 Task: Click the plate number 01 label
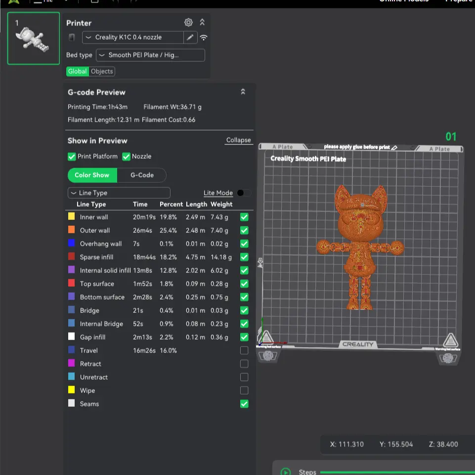(x=451, y=136)
